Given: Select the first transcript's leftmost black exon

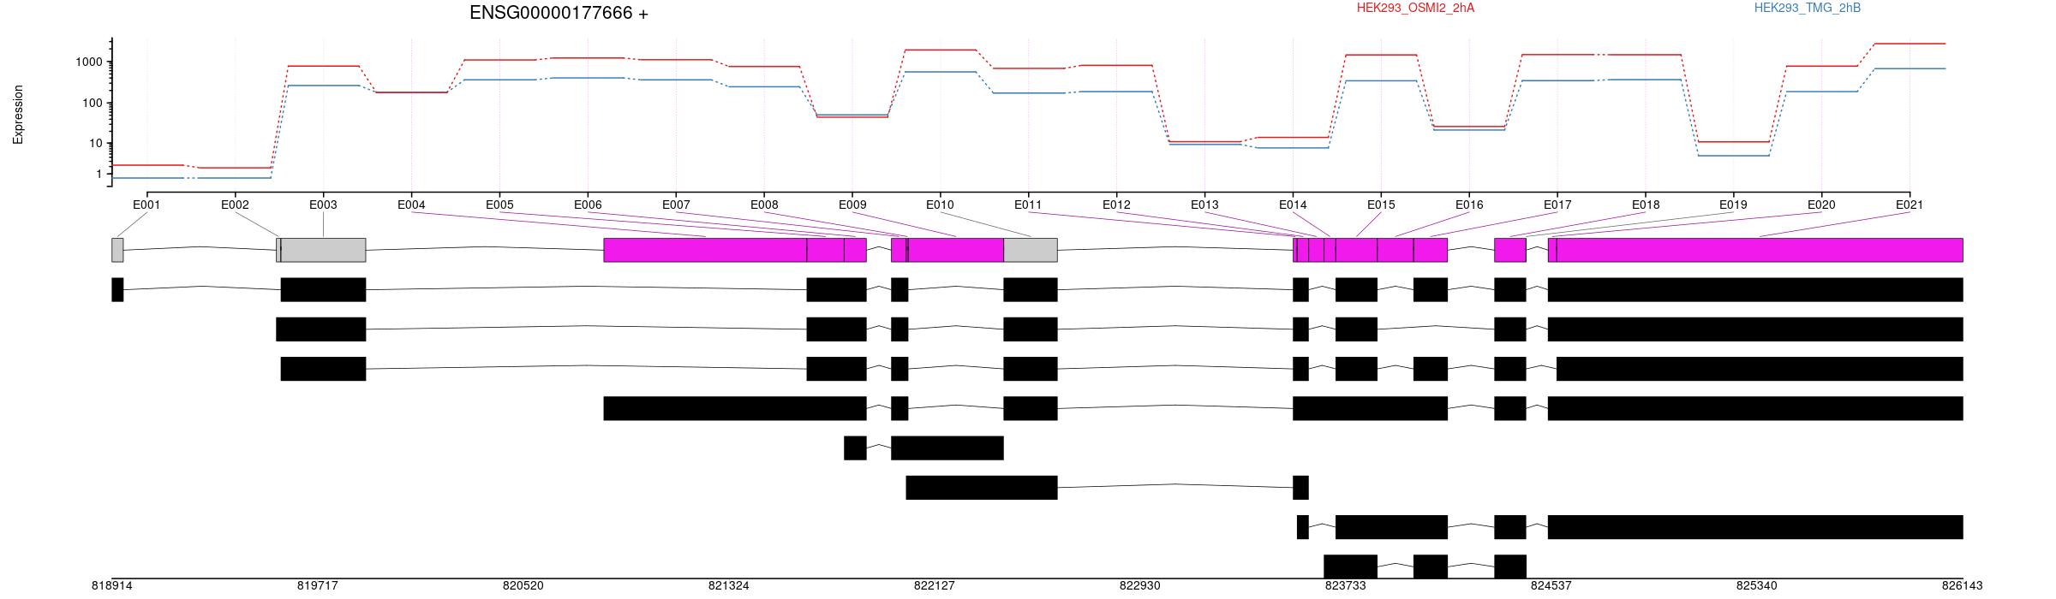Looking at the screenshot, I should point(117,289).
